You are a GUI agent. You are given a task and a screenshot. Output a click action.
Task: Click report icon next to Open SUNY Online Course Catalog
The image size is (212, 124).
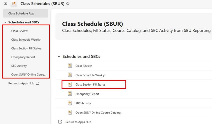tap(70, 112)
